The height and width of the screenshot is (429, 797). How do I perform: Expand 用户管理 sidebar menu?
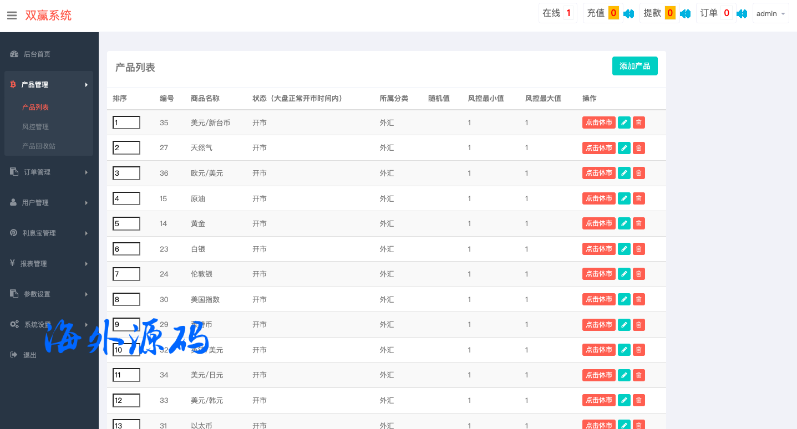coord(48,203)
